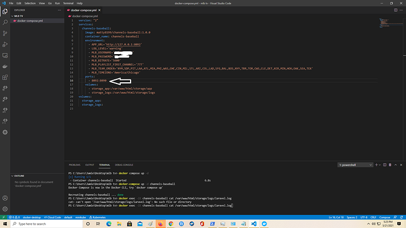Image resolution: width=406 pixels, height=228 pixels.
Task: Open the Run menu
Action: point(57,4)
